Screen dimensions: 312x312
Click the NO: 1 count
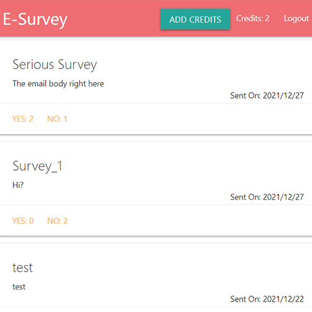point(57,119)
